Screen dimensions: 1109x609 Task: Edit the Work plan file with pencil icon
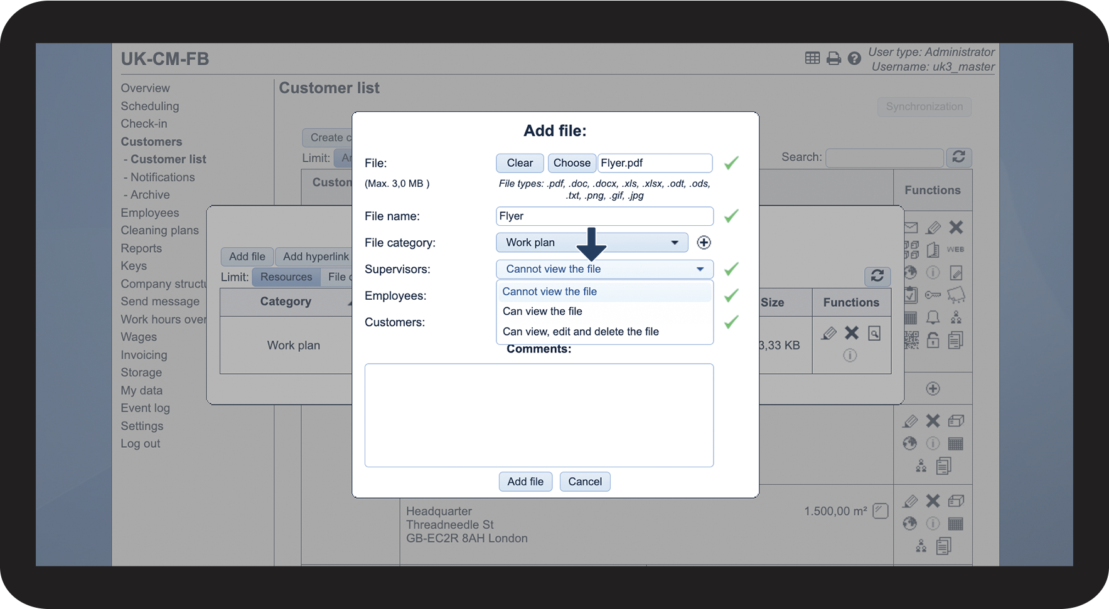829,333
